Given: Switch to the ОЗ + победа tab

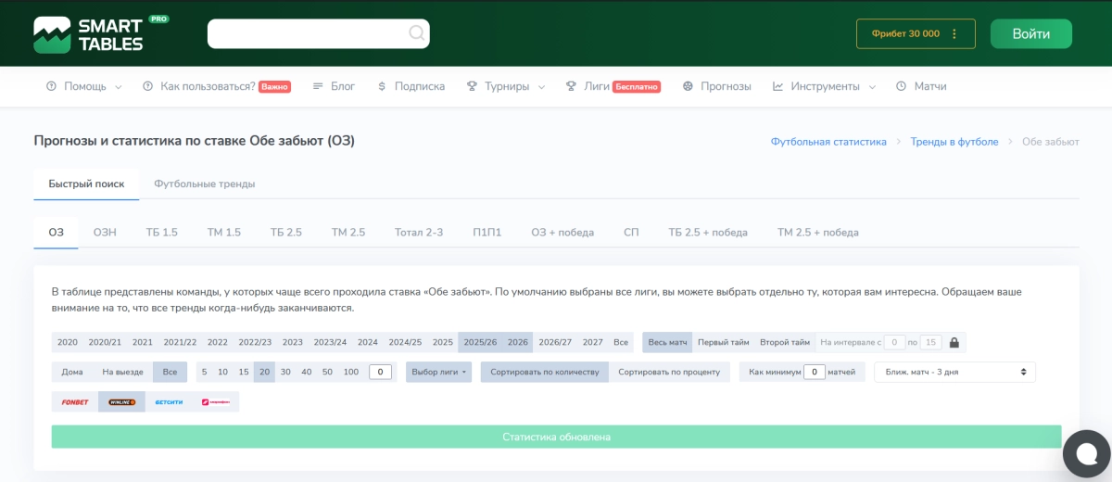Looking at the screenshot, I should click(562, 232).
